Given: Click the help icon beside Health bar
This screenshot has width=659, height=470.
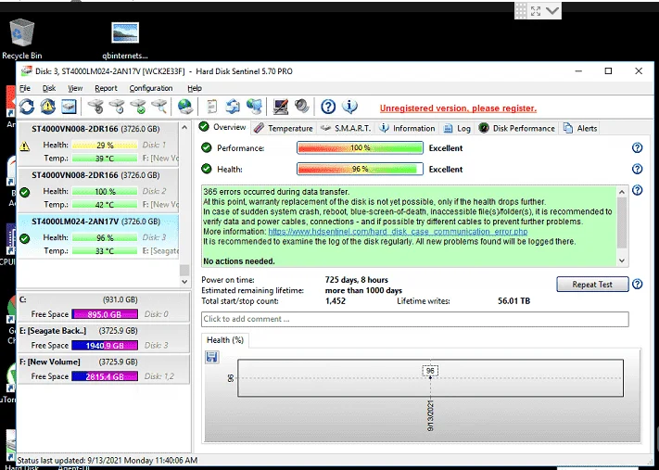Looking at the screenshot, I should [637, 169].
